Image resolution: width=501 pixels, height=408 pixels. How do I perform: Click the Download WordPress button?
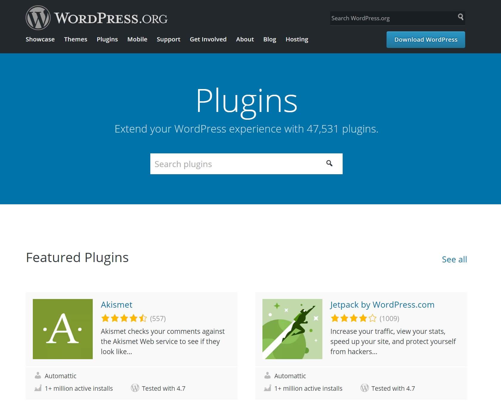(x=426, y=39)
